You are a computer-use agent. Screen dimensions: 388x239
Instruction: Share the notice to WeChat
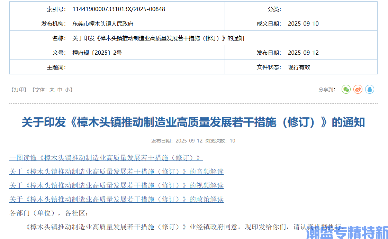[346, 90]
